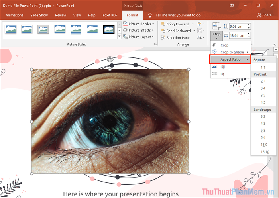Open the Align objects dropdown icon

click(201, 24)
